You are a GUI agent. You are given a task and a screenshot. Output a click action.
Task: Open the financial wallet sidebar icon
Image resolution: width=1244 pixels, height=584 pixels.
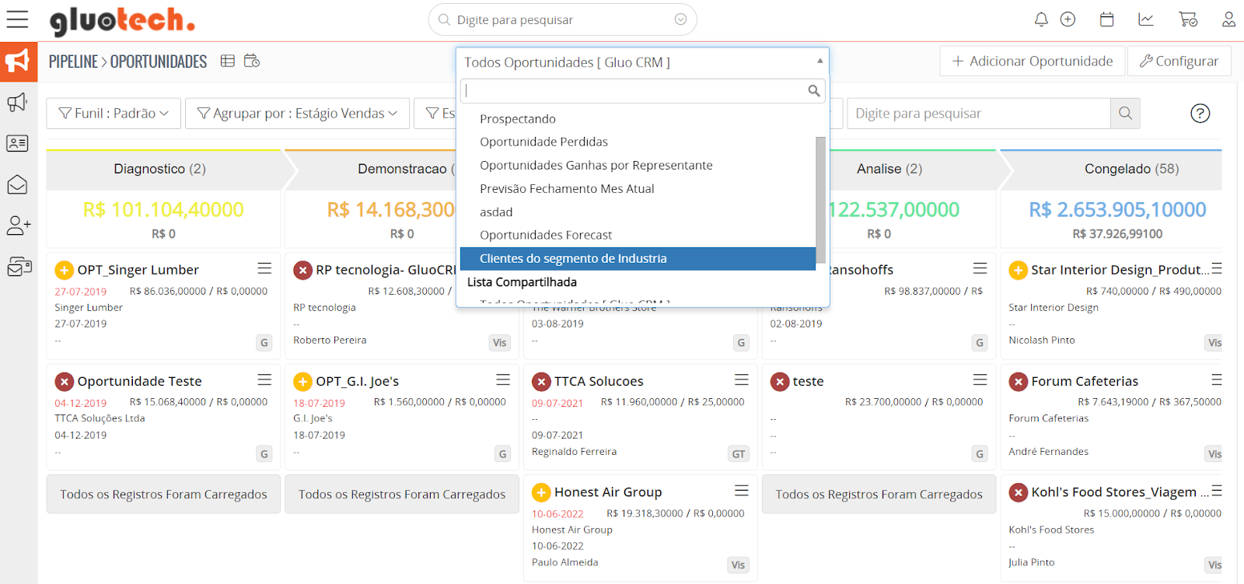[19, 267]
